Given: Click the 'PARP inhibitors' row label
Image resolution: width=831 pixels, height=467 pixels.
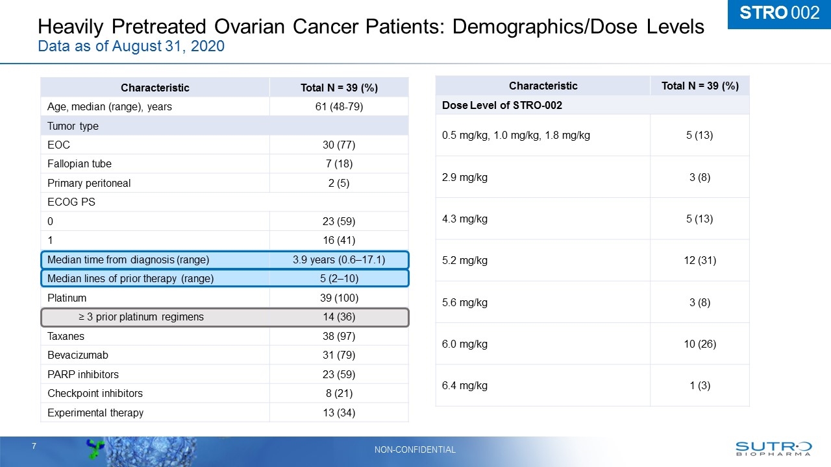Looking at the screenshot, I should (x=83, y=374).
